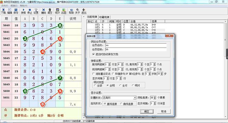Click the 会员名称 input field
Viewport: 228px width, 123px height.
click(136, 45)
